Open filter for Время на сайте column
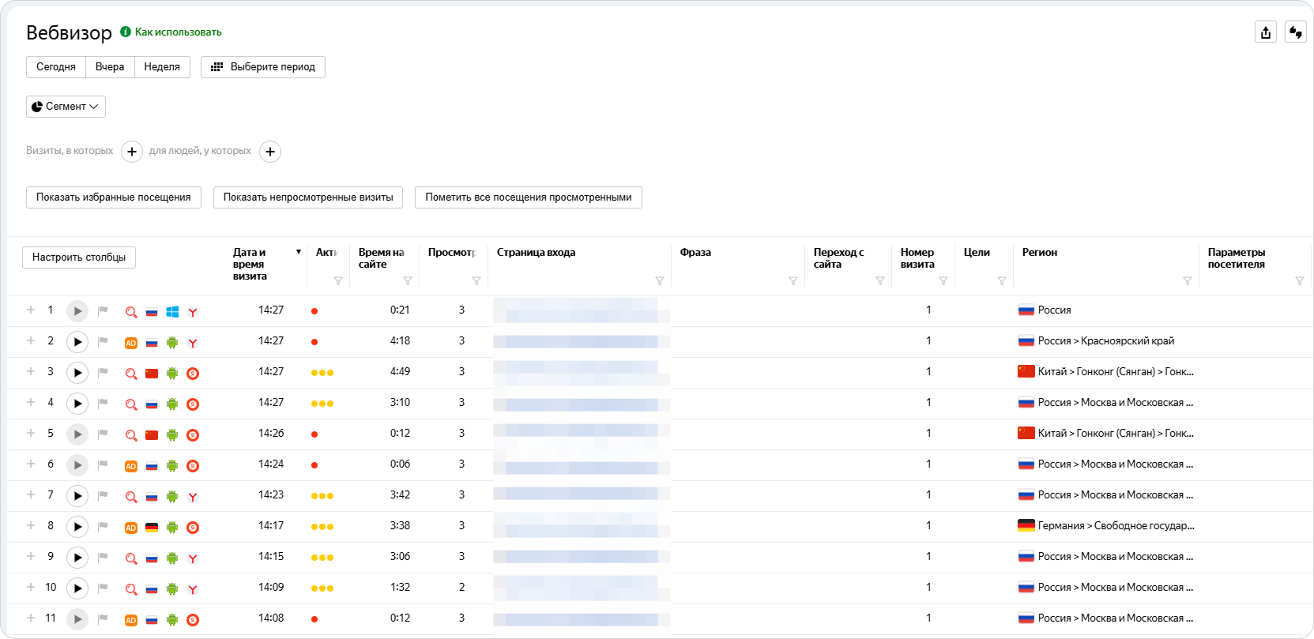 click(408, 281)
